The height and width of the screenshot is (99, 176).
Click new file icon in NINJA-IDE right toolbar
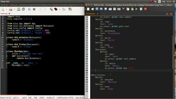tap(88, 9)
